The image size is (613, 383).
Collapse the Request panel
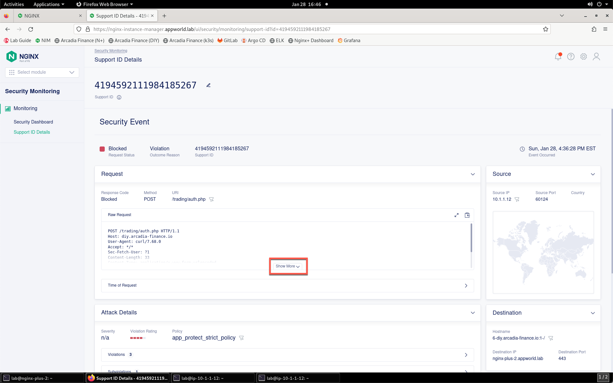tap(473, 174)
